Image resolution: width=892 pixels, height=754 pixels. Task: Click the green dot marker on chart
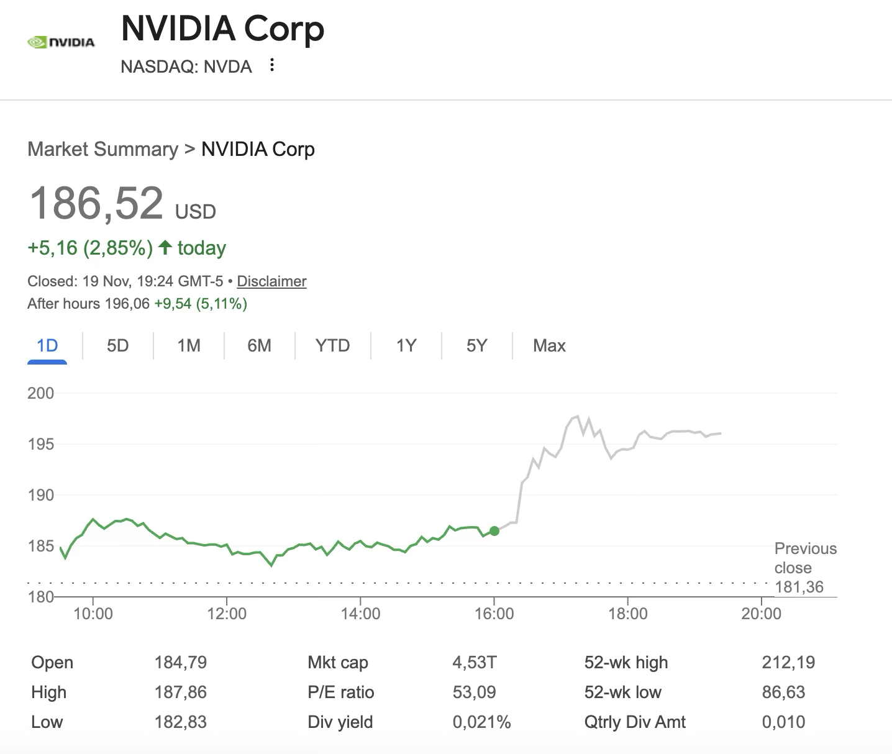[494, 531]
